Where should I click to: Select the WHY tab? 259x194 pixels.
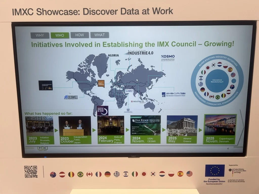pos(40,35)
